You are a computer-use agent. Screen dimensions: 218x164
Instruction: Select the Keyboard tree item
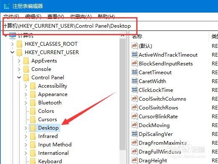(50, 161)
